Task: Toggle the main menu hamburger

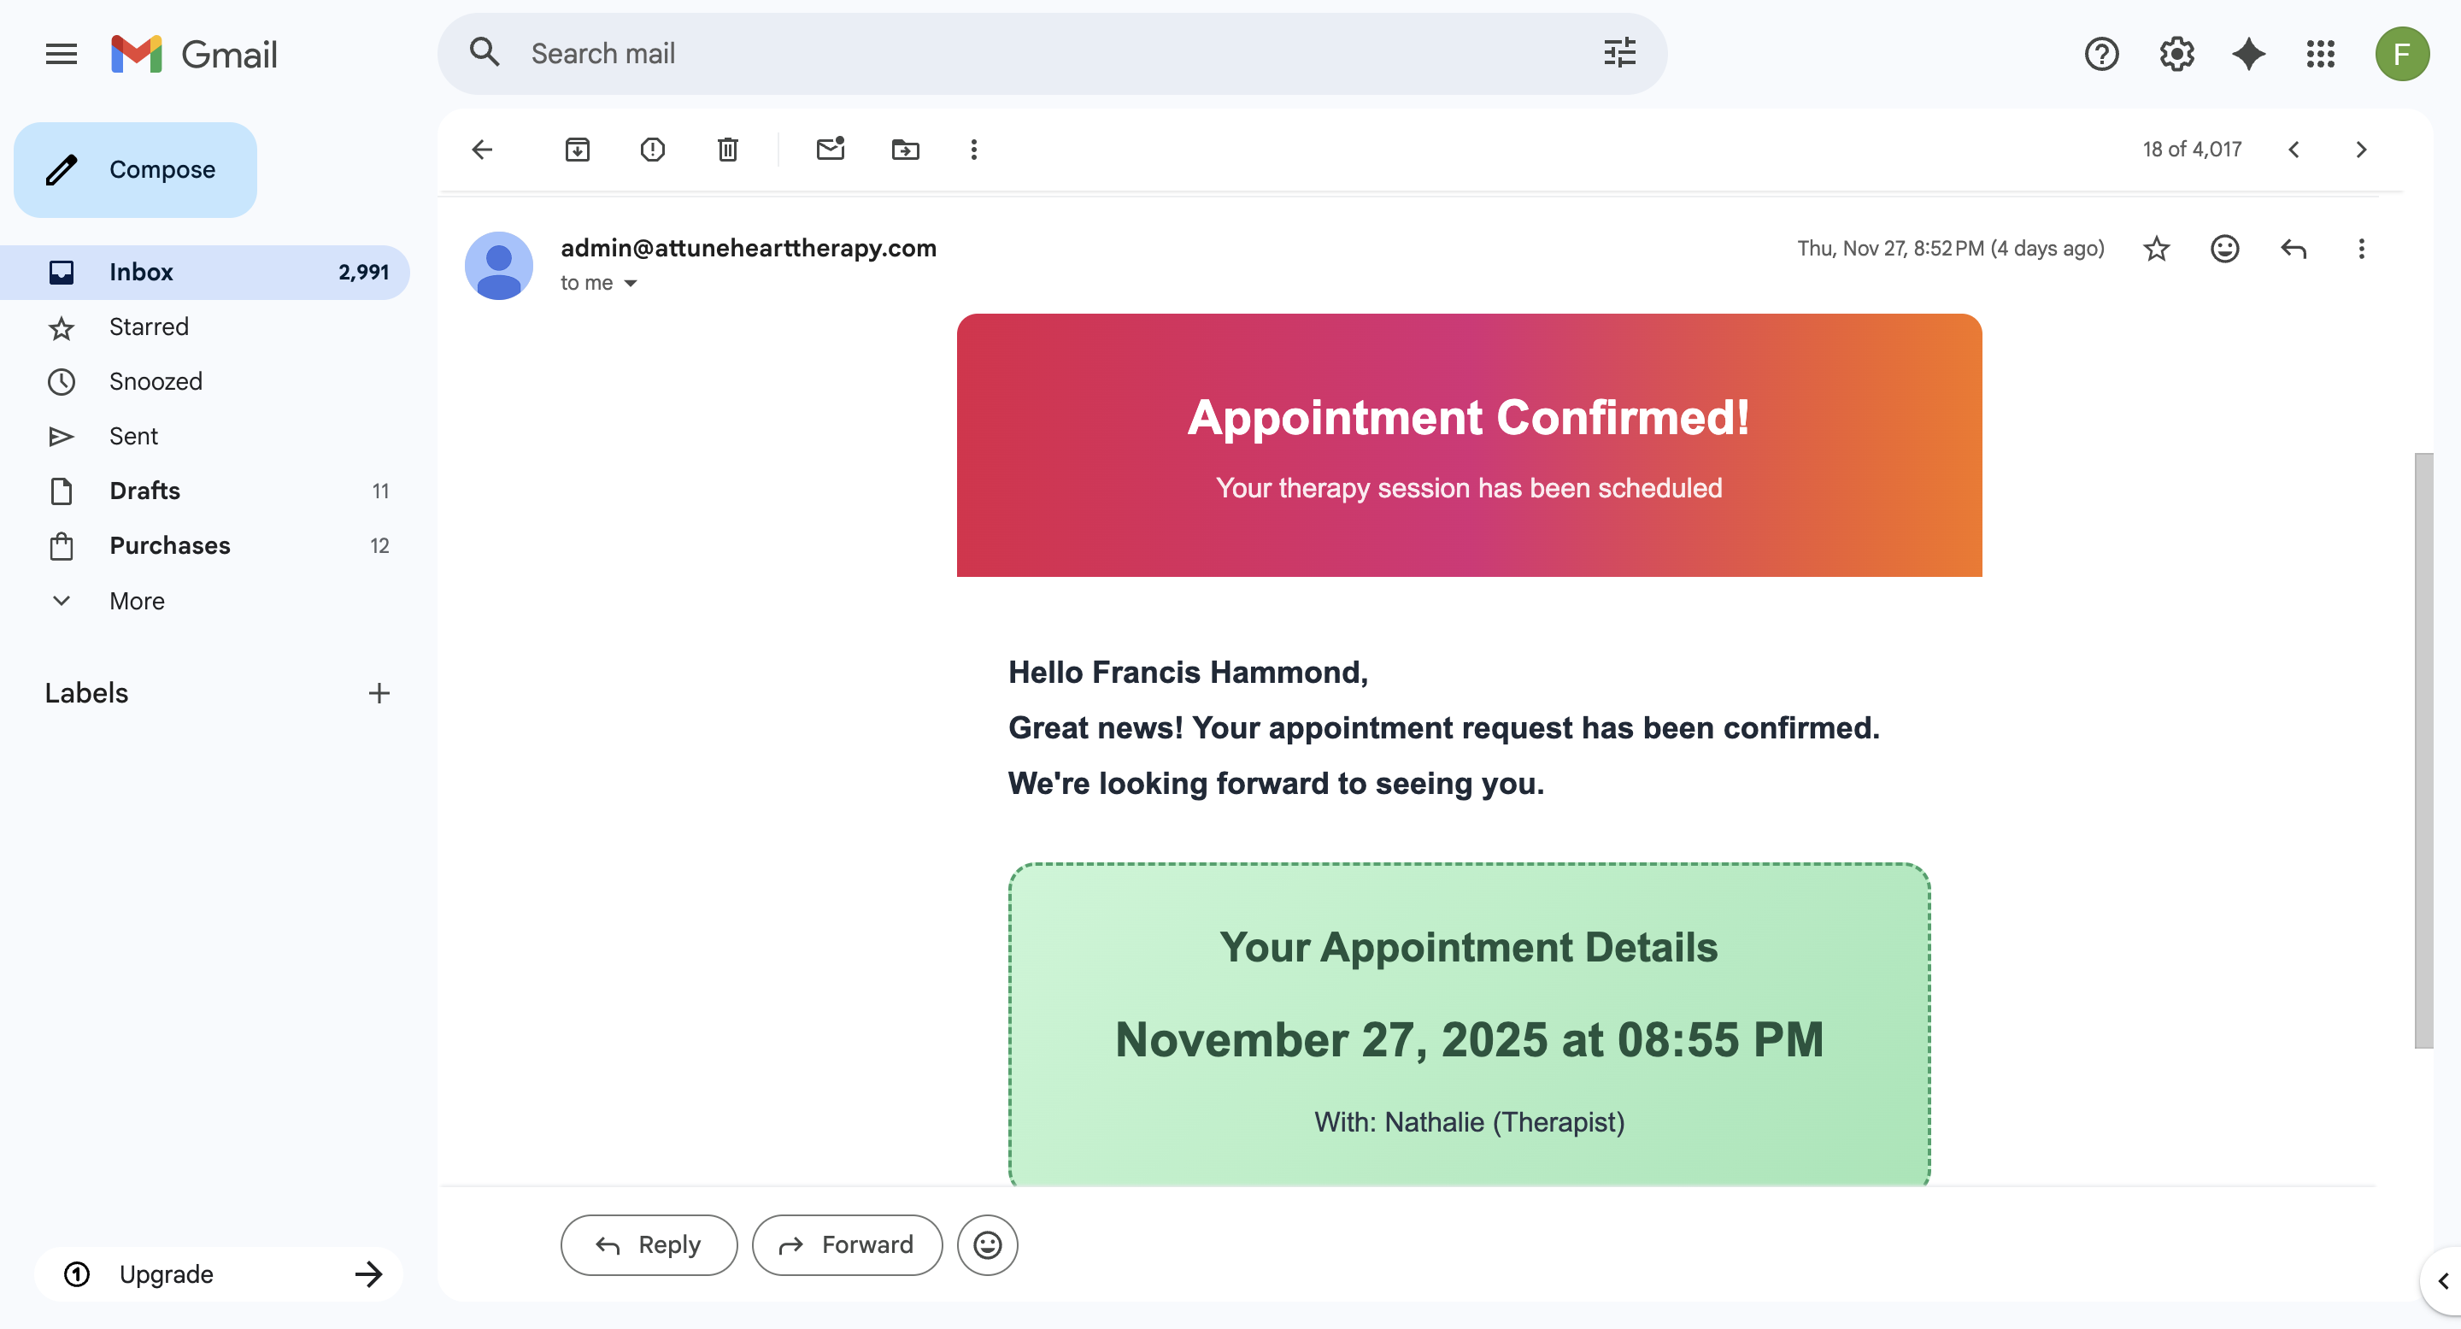Action: click(62, 54)
